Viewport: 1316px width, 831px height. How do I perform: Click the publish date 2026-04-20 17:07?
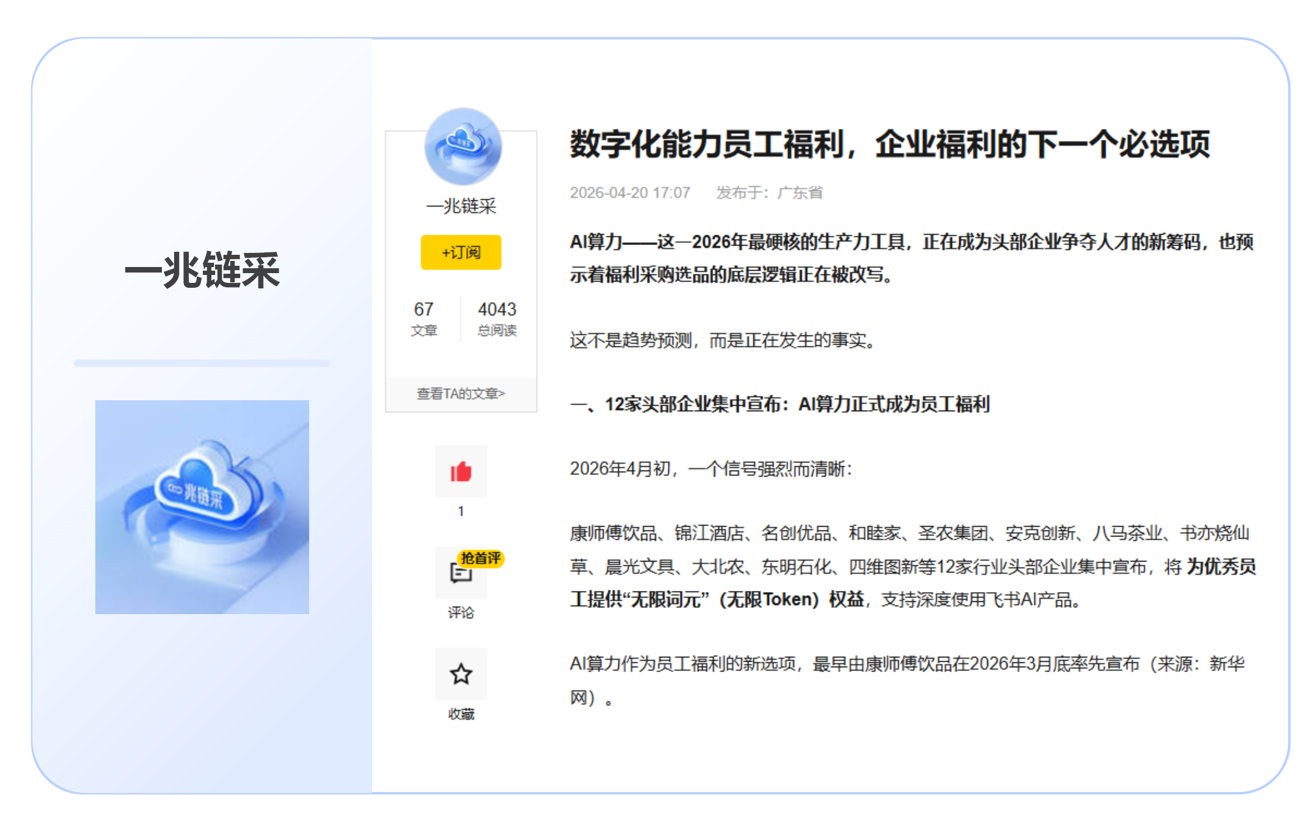(x=629, y=193)
